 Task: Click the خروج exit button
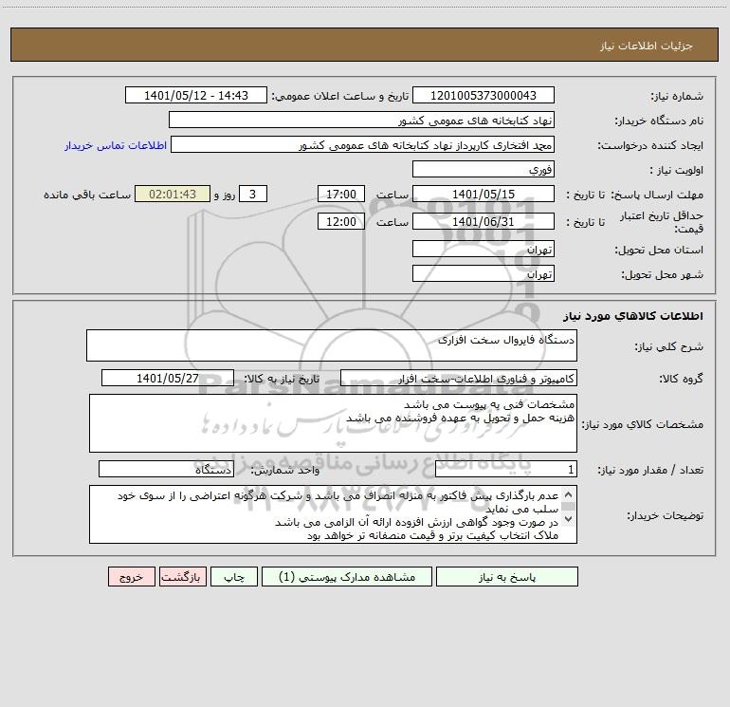pyautogui.click(x=131, y=577)
